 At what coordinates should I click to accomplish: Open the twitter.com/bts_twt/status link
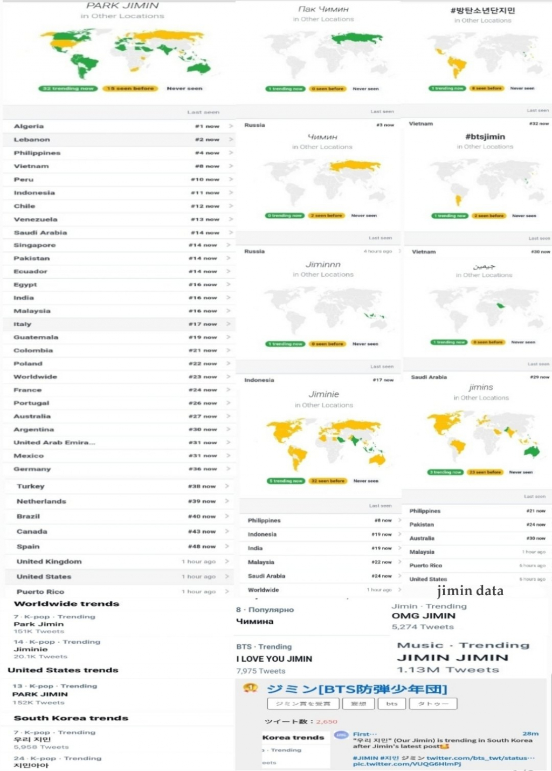point(480,758)
